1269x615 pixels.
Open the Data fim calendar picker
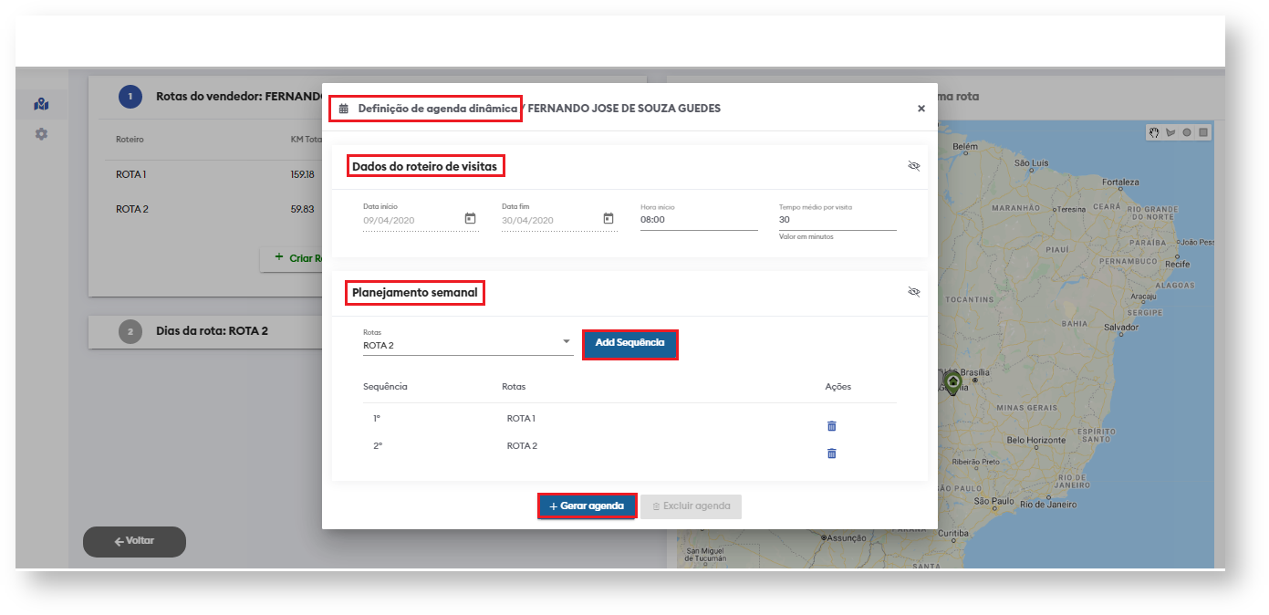tap(608, 219)
